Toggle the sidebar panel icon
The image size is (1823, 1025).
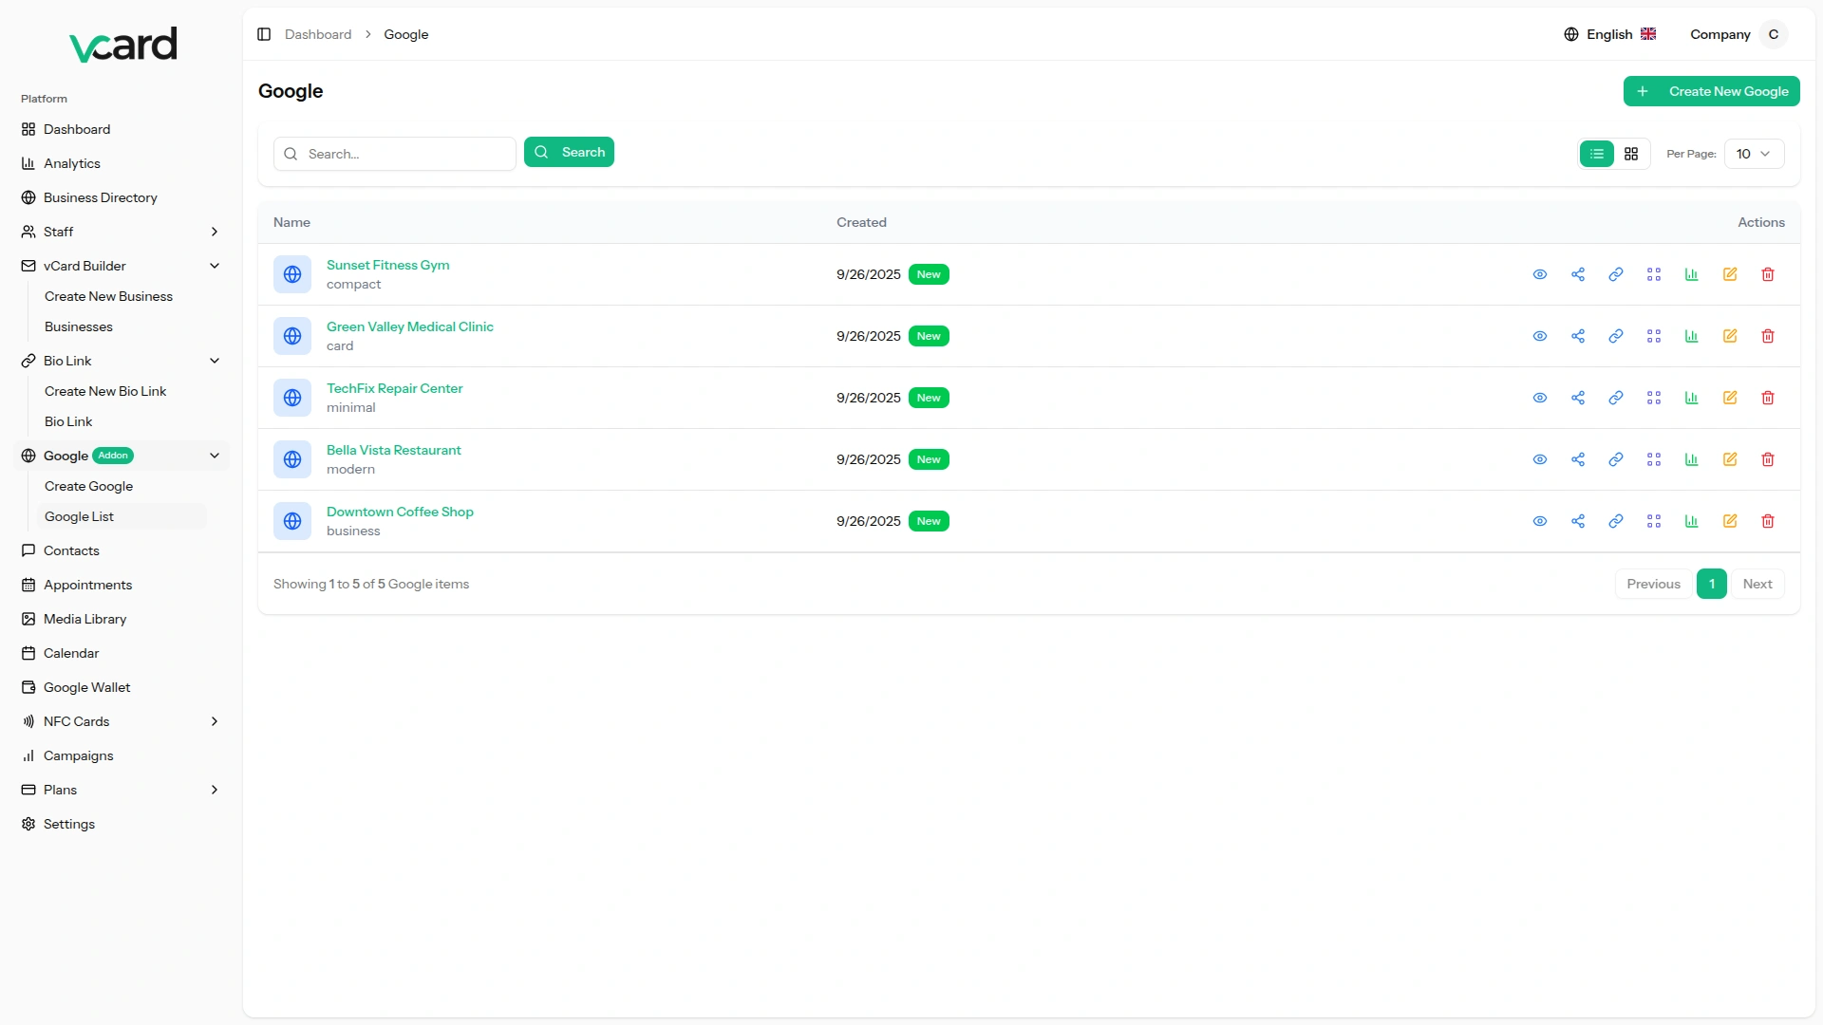[264, 34]
